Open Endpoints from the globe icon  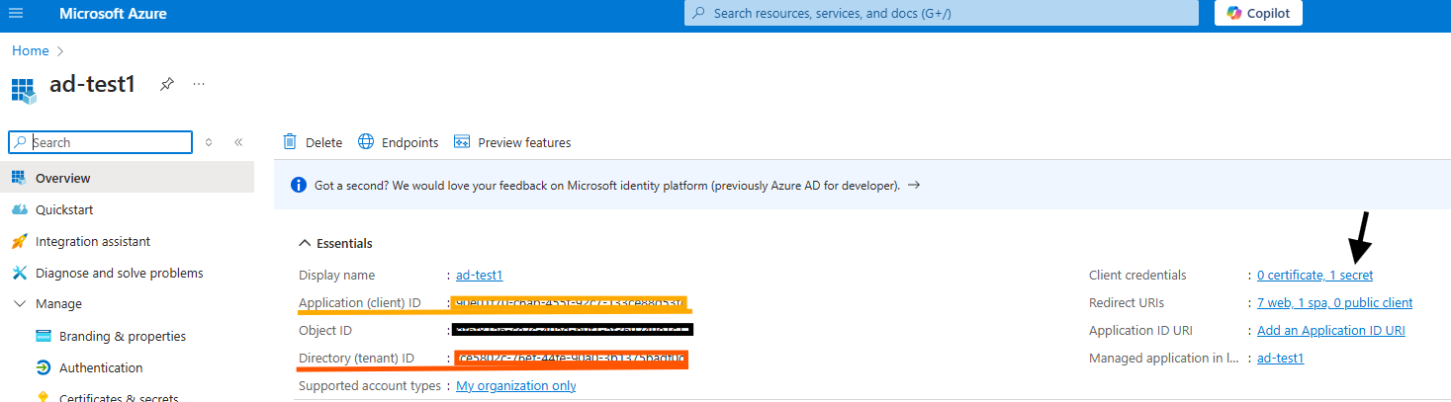pos(366,142)
